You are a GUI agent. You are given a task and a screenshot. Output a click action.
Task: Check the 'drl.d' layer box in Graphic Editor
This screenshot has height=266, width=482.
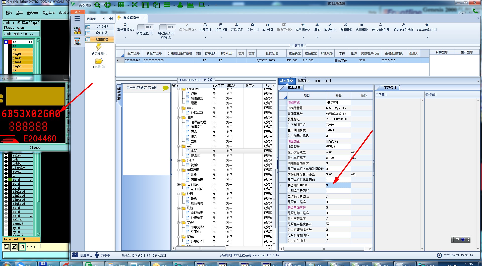click(x=6, y=220)
